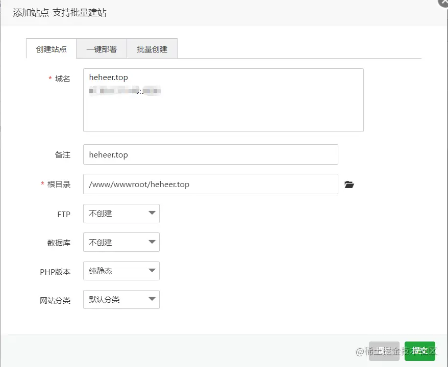Open the root directory folder browser icon
The image size is (448, 367).
[x=349, y=185]
